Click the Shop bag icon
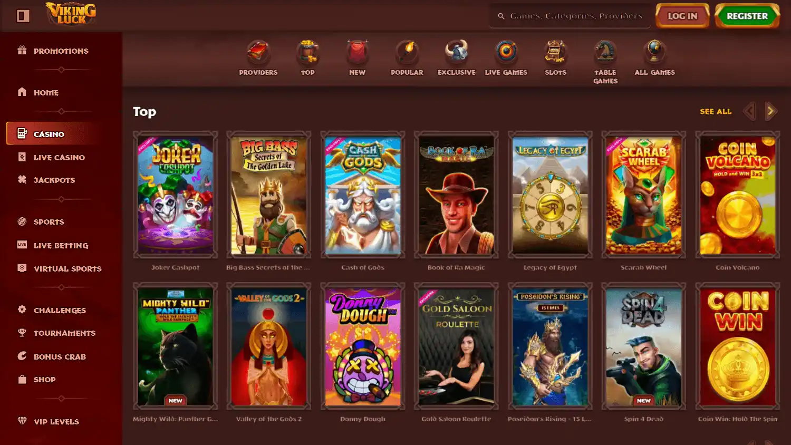 (x=22, y=379)
